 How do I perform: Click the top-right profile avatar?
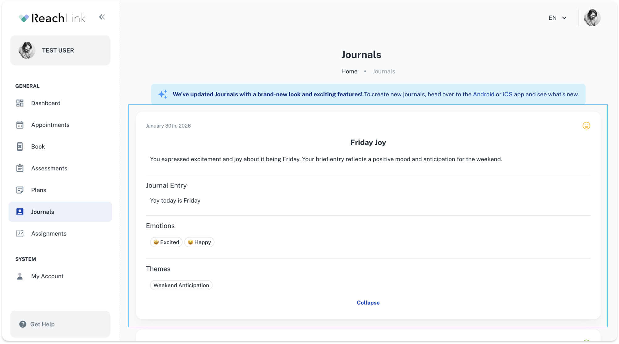click(x=592, y=18)
